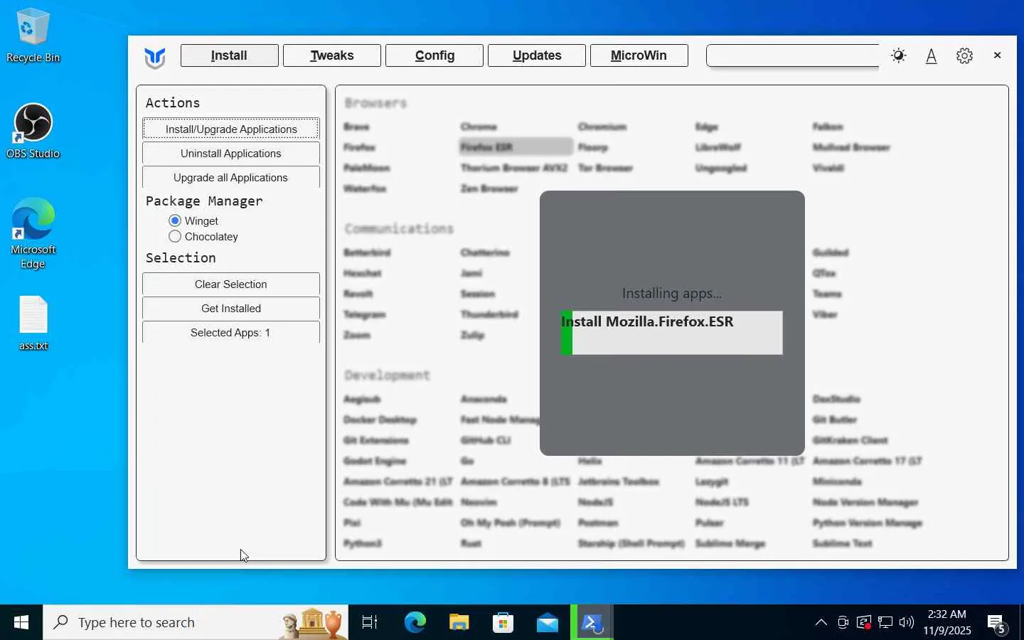Click Uninstall Applications button

(231, 153)
